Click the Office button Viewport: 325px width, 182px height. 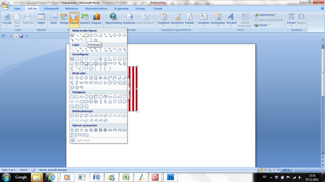pyautogui.click(x=5, y=5)
